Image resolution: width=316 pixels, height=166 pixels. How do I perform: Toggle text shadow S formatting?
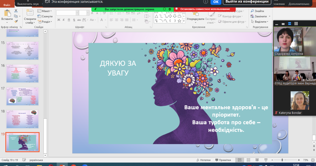74,20
